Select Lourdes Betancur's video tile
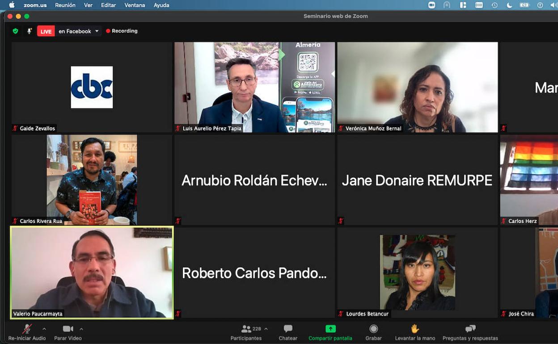This screenshot has height=344, width=558. [417, 272]
